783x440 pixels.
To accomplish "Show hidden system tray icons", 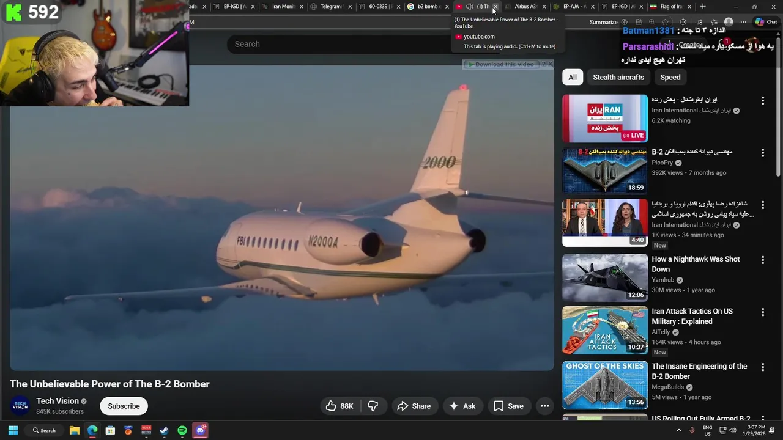I will [x=678, y=430].
